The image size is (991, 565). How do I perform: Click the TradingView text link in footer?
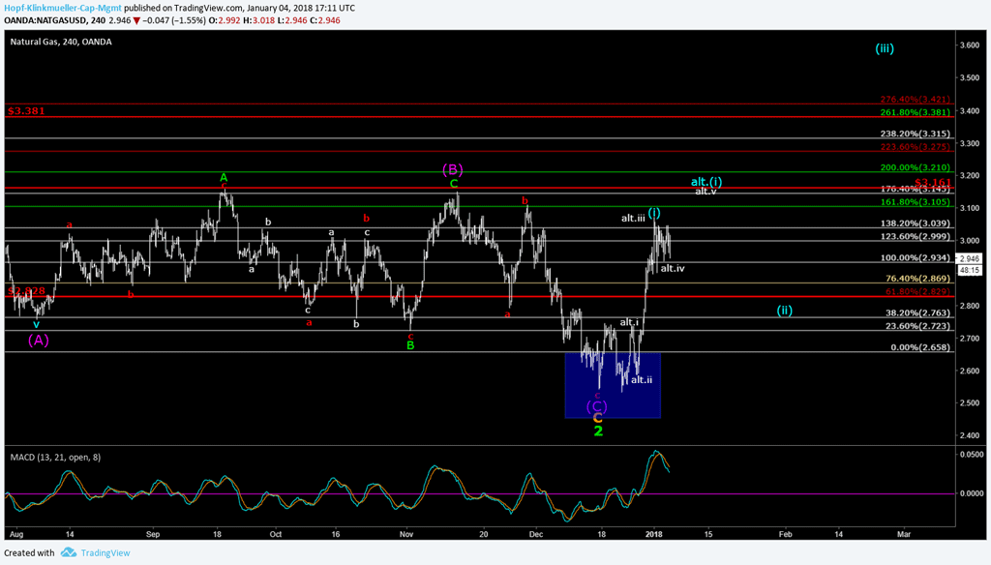click(x=105, y=552)
